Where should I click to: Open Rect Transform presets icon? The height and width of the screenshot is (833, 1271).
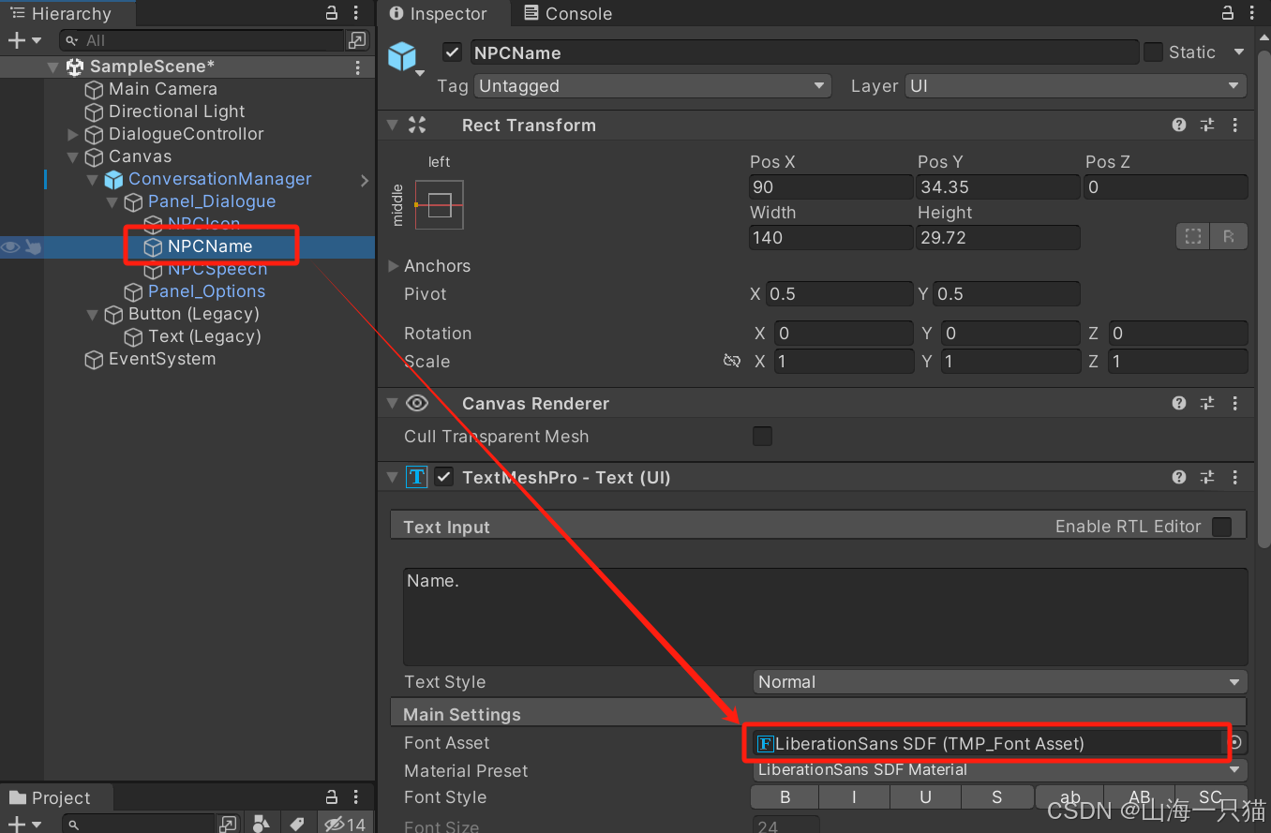(x=1207, y=125)
